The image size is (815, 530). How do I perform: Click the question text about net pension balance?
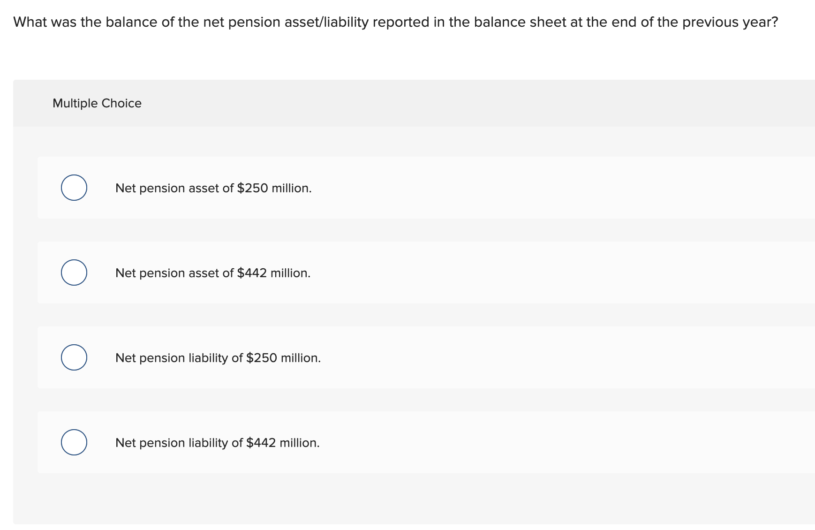point(396,22)
